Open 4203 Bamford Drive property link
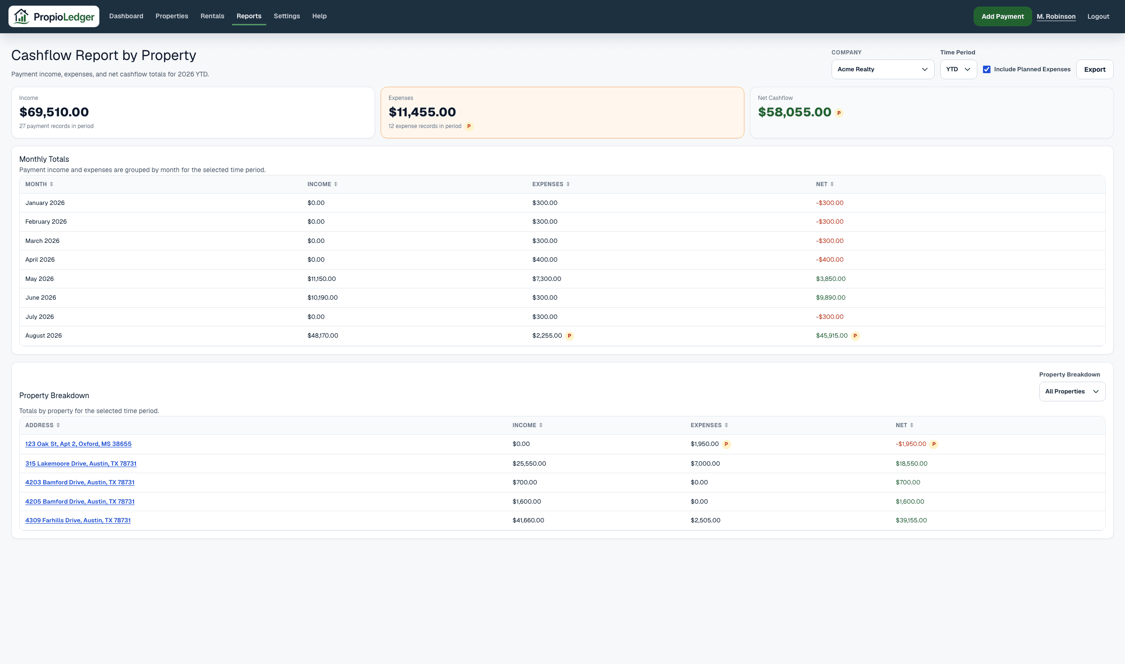Screen dimensions: 1125x664 (x=80, y=483)
